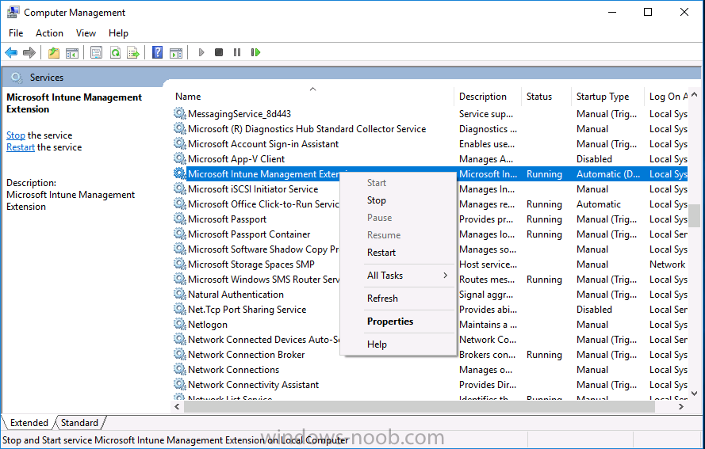The image size is (705, 449).
Task: Click the horizontal scrollbar thumb
Action: 419,407
